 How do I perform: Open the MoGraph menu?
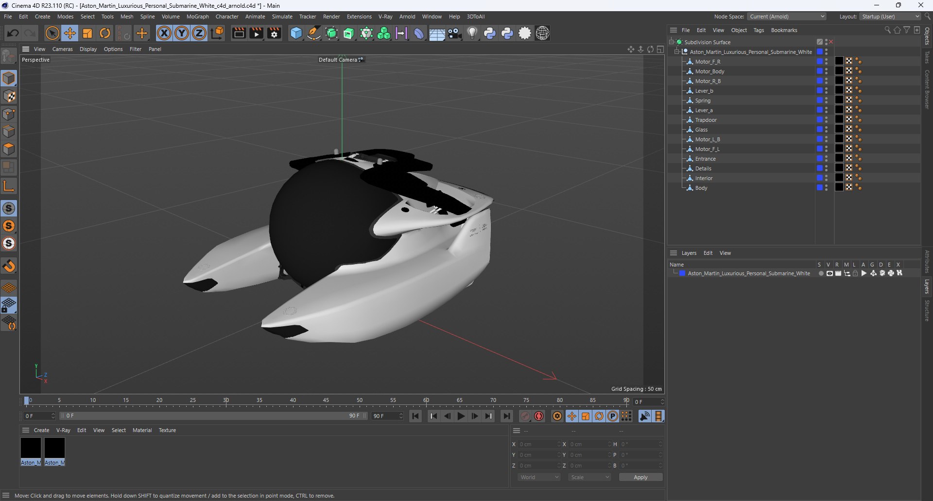point(198,17)
